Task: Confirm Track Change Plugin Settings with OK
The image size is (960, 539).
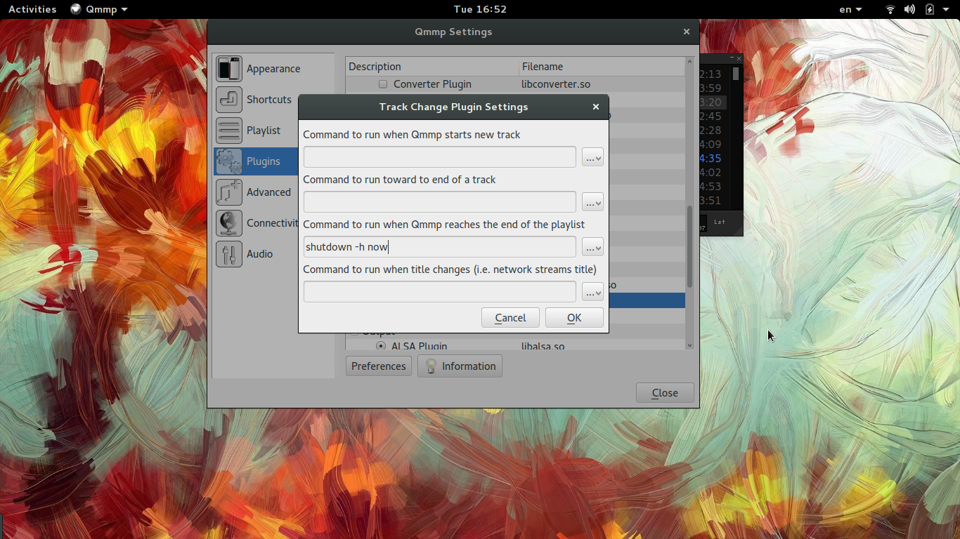Action: (x=574, y=318)
